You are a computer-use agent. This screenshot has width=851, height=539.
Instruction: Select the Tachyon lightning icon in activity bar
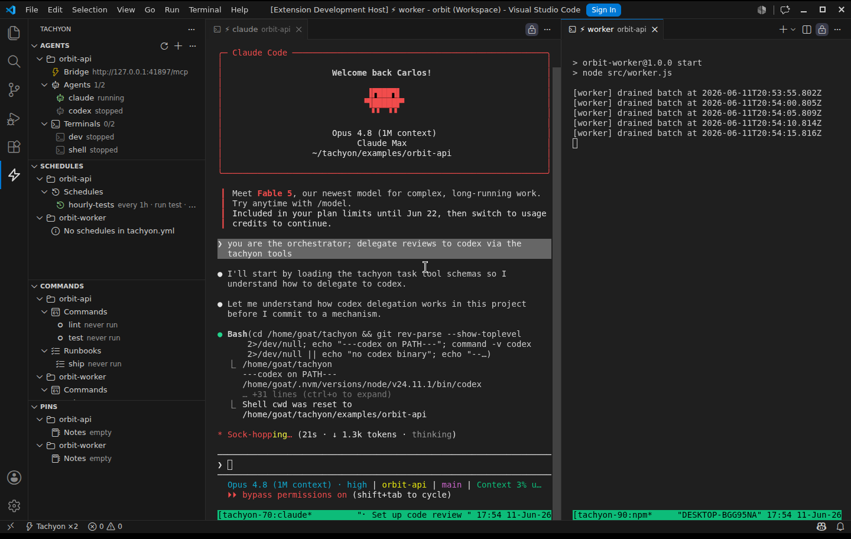14,175
